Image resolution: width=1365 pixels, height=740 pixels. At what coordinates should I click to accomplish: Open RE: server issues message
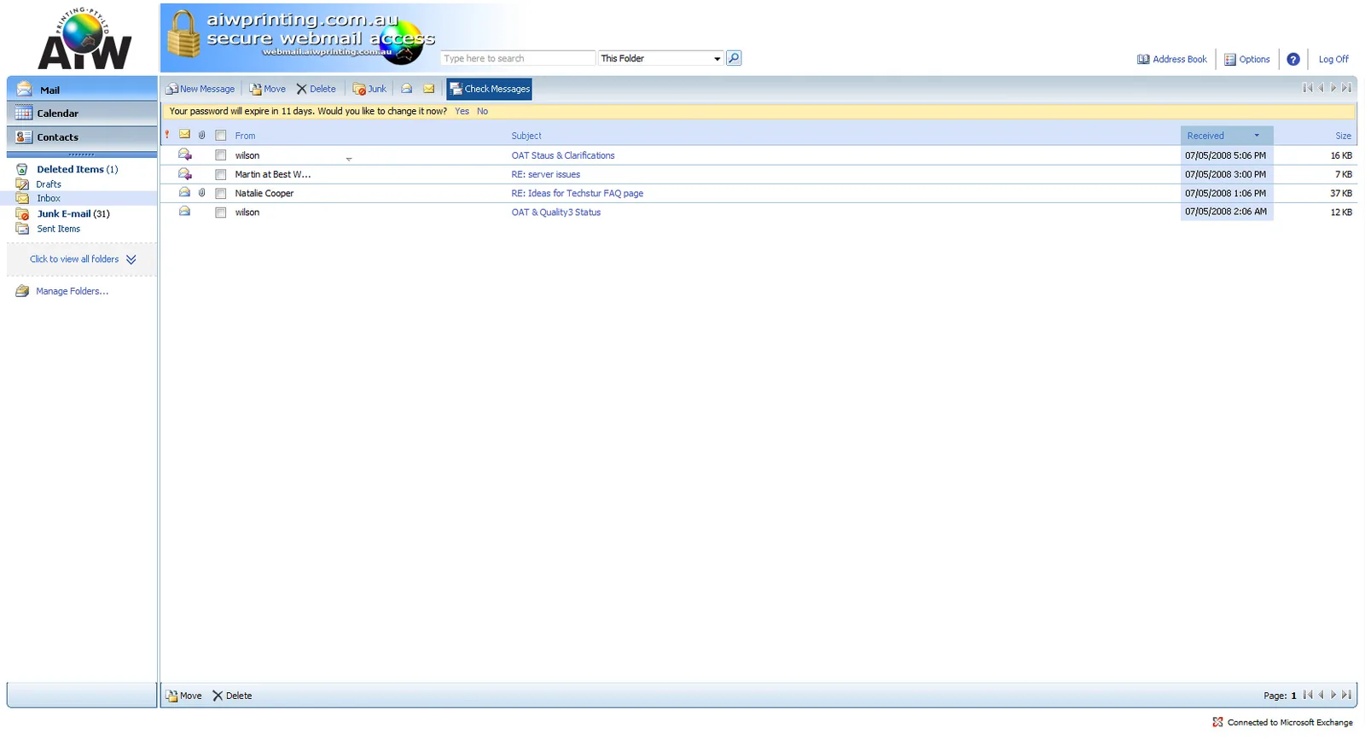(x=546, y=174)
